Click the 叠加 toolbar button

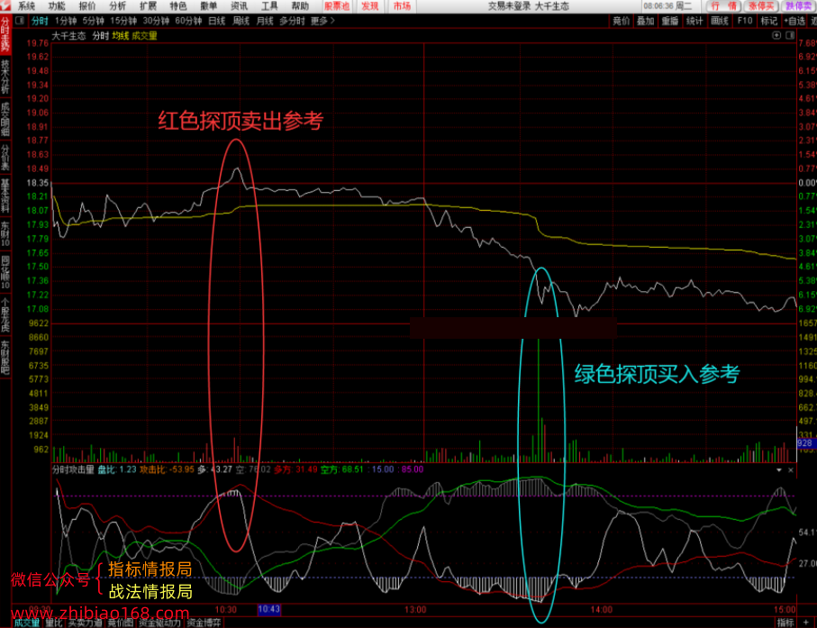click(645, 21)
